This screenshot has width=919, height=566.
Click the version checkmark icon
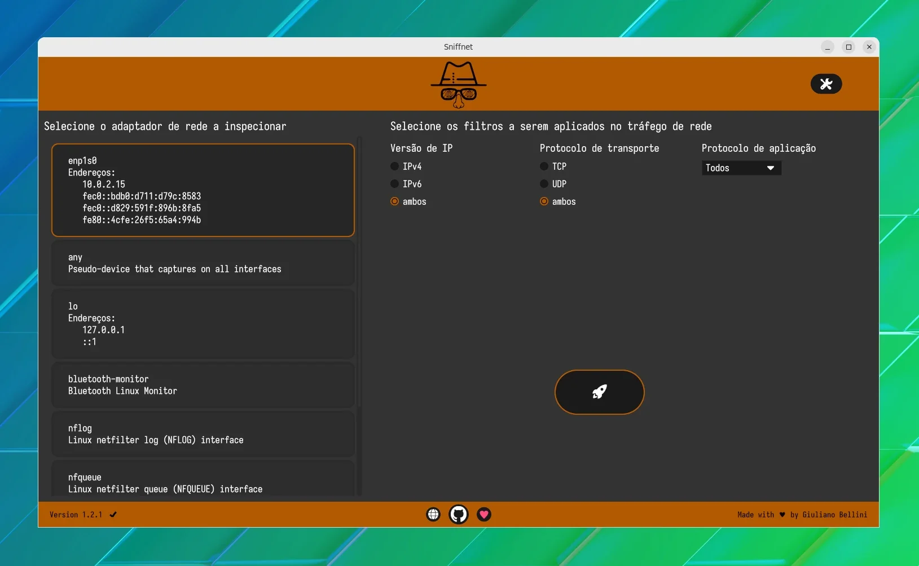[x=113, y=515]
